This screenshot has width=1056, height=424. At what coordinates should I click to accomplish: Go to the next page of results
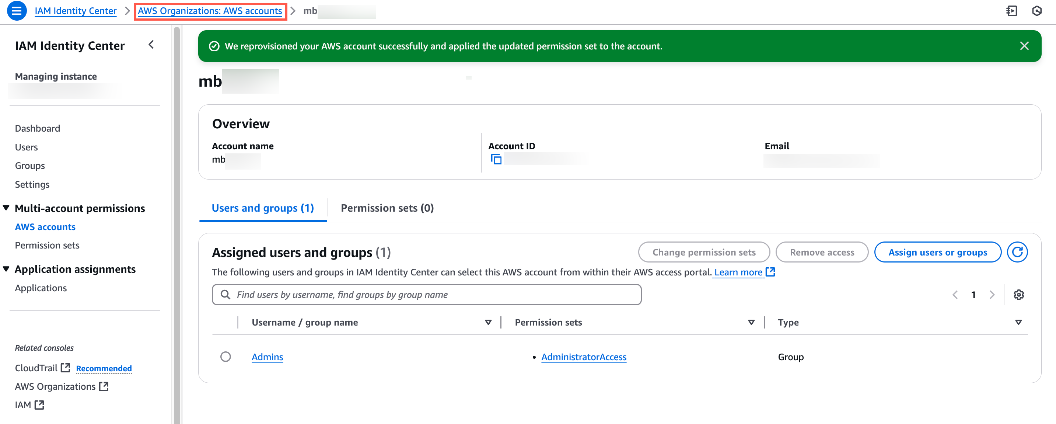(x=992, y=295)
